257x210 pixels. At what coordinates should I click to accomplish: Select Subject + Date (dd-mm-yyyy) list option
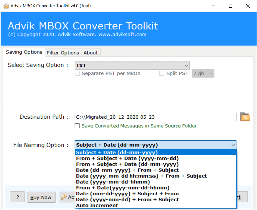156,152
